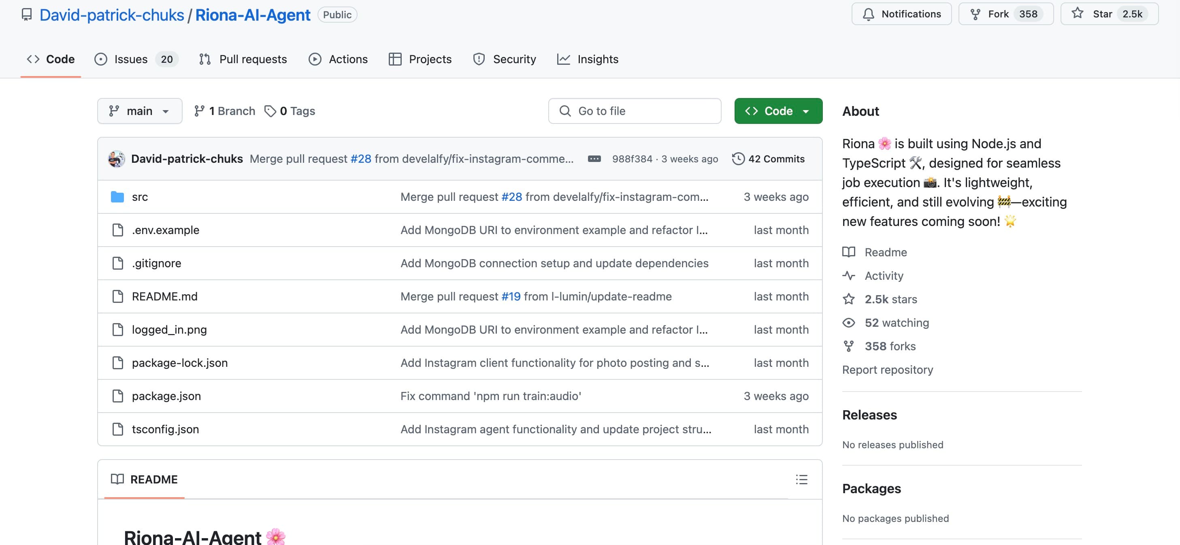Click the Report repository link

[x=887, y=370]
